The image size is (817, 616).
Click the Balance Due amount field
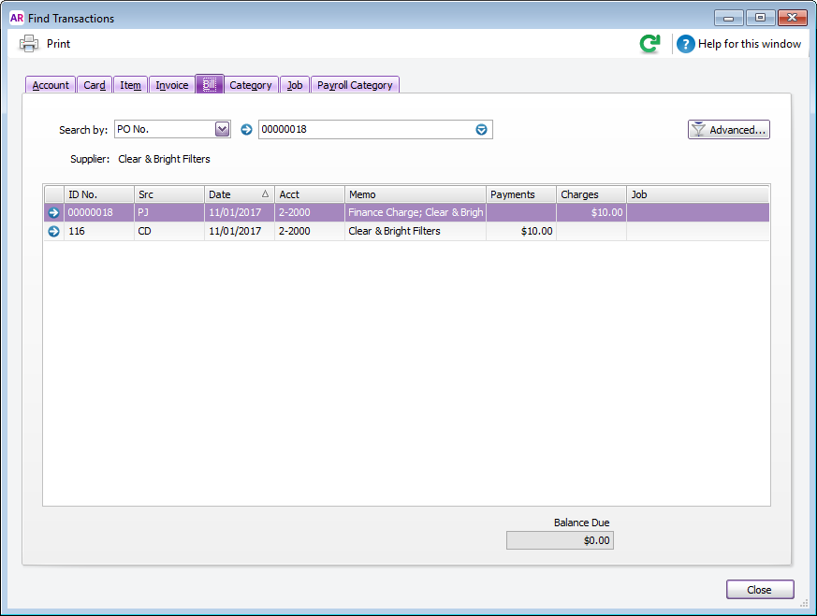(x=561, y=540)
